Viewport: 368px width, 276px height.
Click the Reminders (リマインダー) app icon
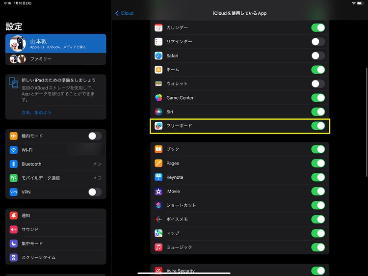point(158,42)
